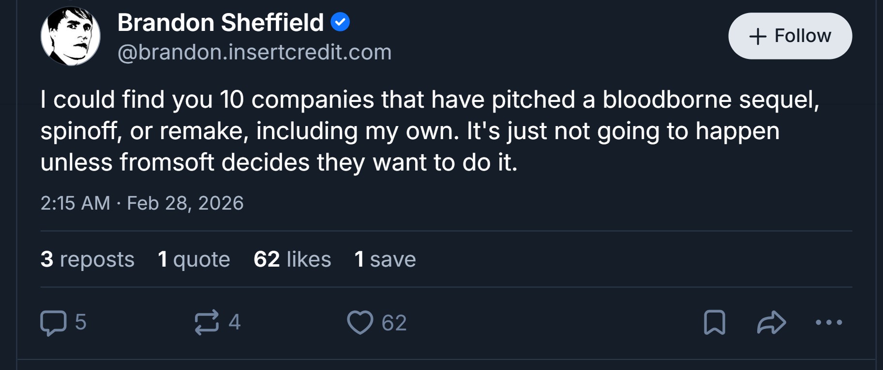Follow Brandon Sheffield
The image size is (883, 370).
(x=790, y=36)
